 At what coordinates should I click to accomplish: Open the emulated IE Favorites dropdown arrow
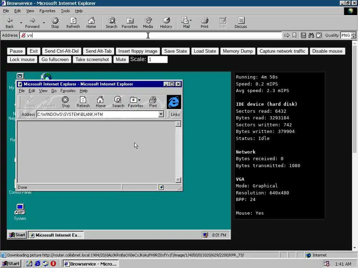139,100
